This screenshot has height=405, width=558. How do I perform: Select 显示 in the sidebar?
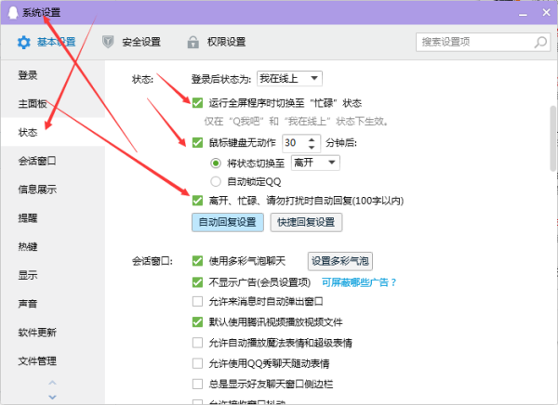[x=53, y=275]
